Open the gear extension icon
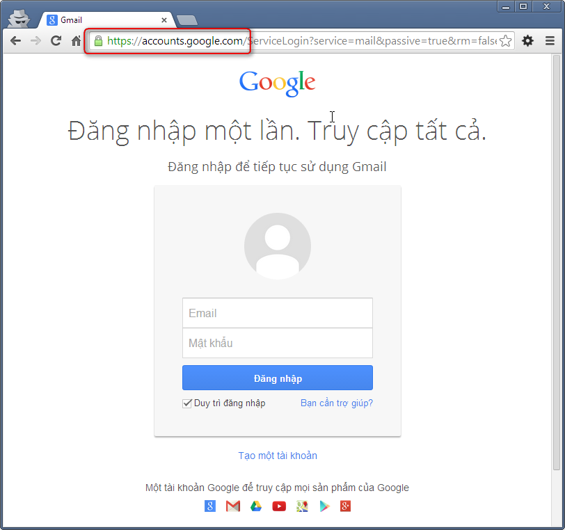This screenshot has height=530, width=565. tap(528, 41)
